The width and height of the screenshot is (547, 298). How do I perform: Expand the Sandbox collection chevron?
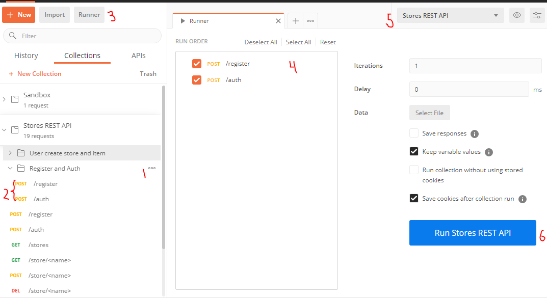tap(4, 99)
